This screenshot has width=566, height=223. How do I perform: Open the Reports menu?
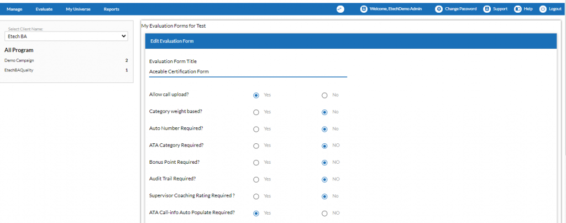111,9
